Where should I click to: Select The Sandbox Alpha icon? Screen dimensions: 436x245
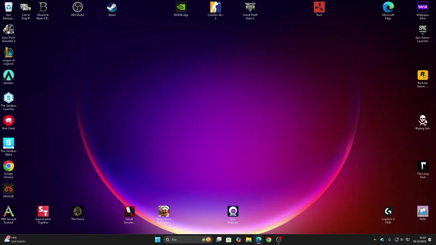pos(9,147)
